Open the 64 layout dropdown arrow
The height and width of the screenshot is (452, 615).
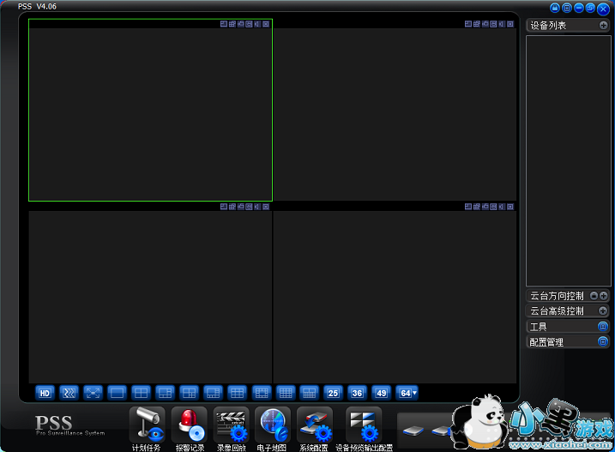(414, 392)
